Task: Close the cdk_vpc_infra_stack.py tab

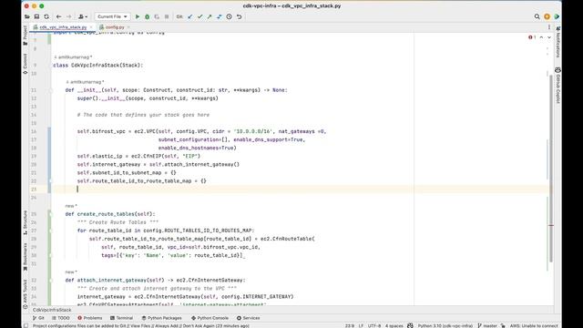Action: coord(91,27)
